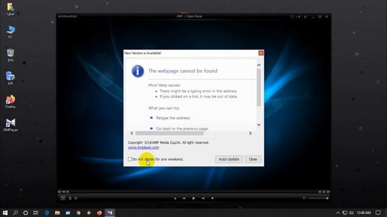Click the Previous track button in KMPlayer
This screenshot has width=387, height=217.
point(184,198)
